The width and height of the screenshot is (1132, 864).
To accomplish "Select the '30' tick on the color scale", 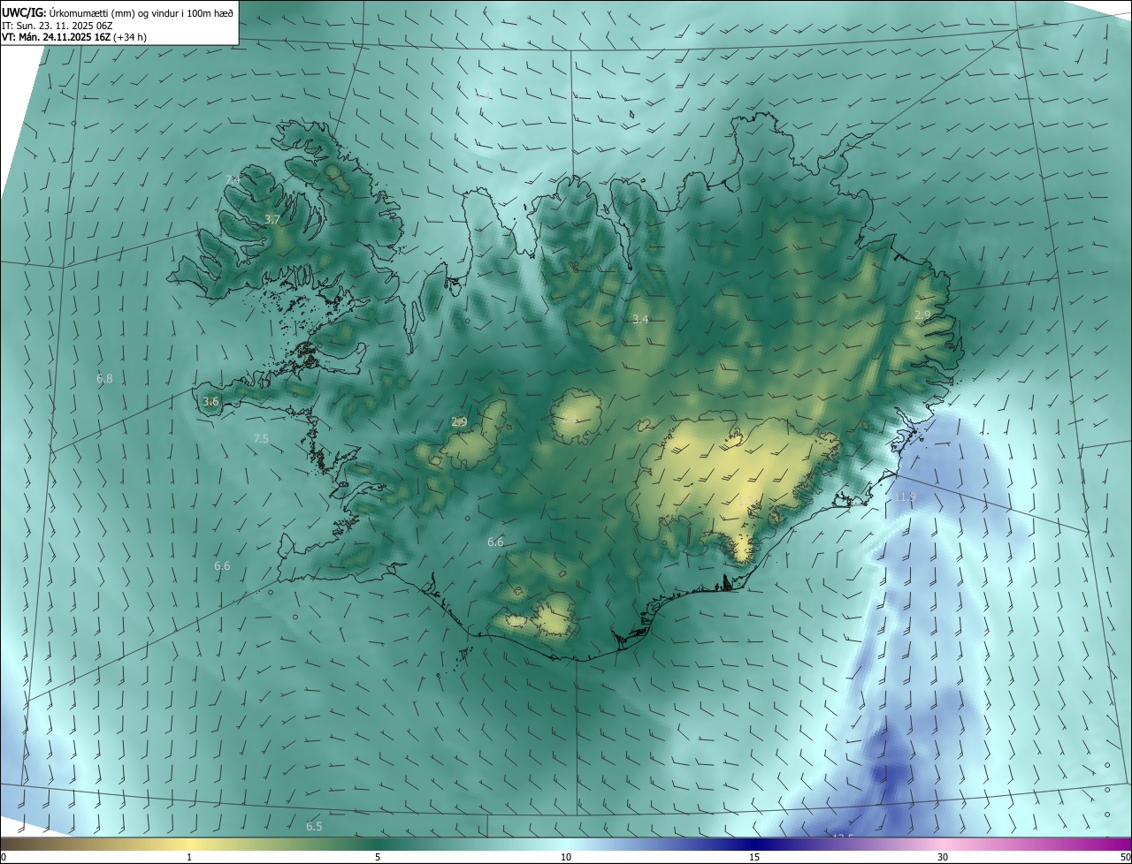I will click(x=943, y=857).
